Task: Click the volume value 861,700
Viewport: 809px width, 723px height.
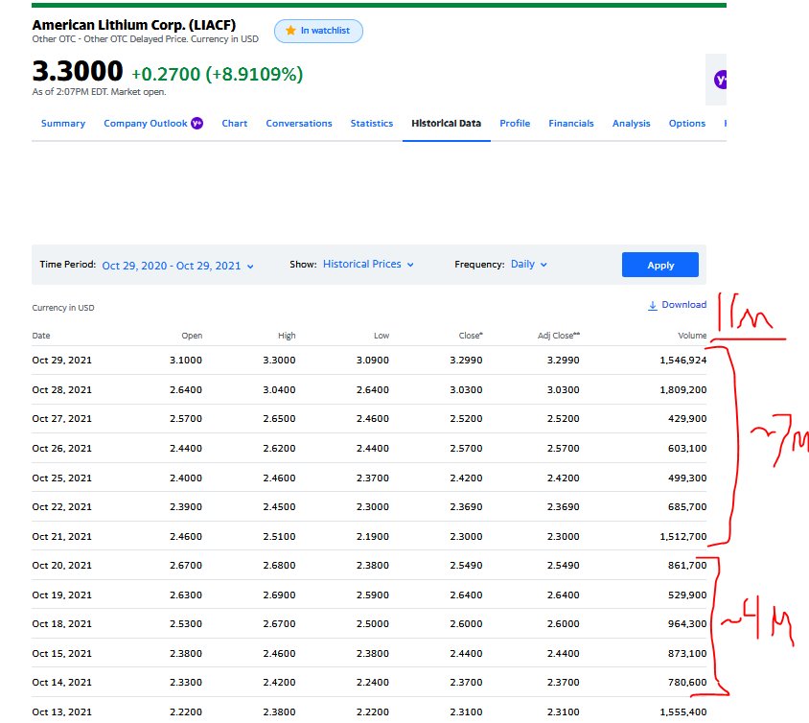Action: pos(687,566)
